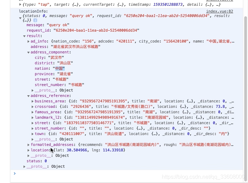Expand the location lat/lng object
This screenshot has width=248, height=183.
coord(29,150)
